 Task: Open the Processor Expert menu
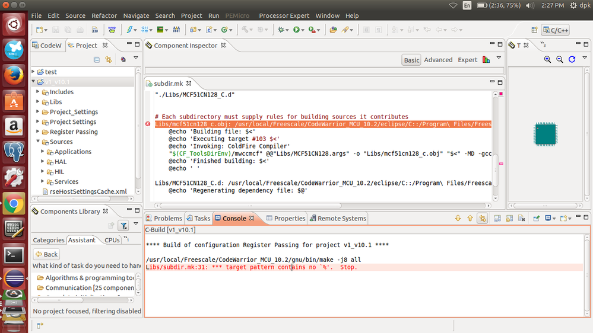coord(284,15)
